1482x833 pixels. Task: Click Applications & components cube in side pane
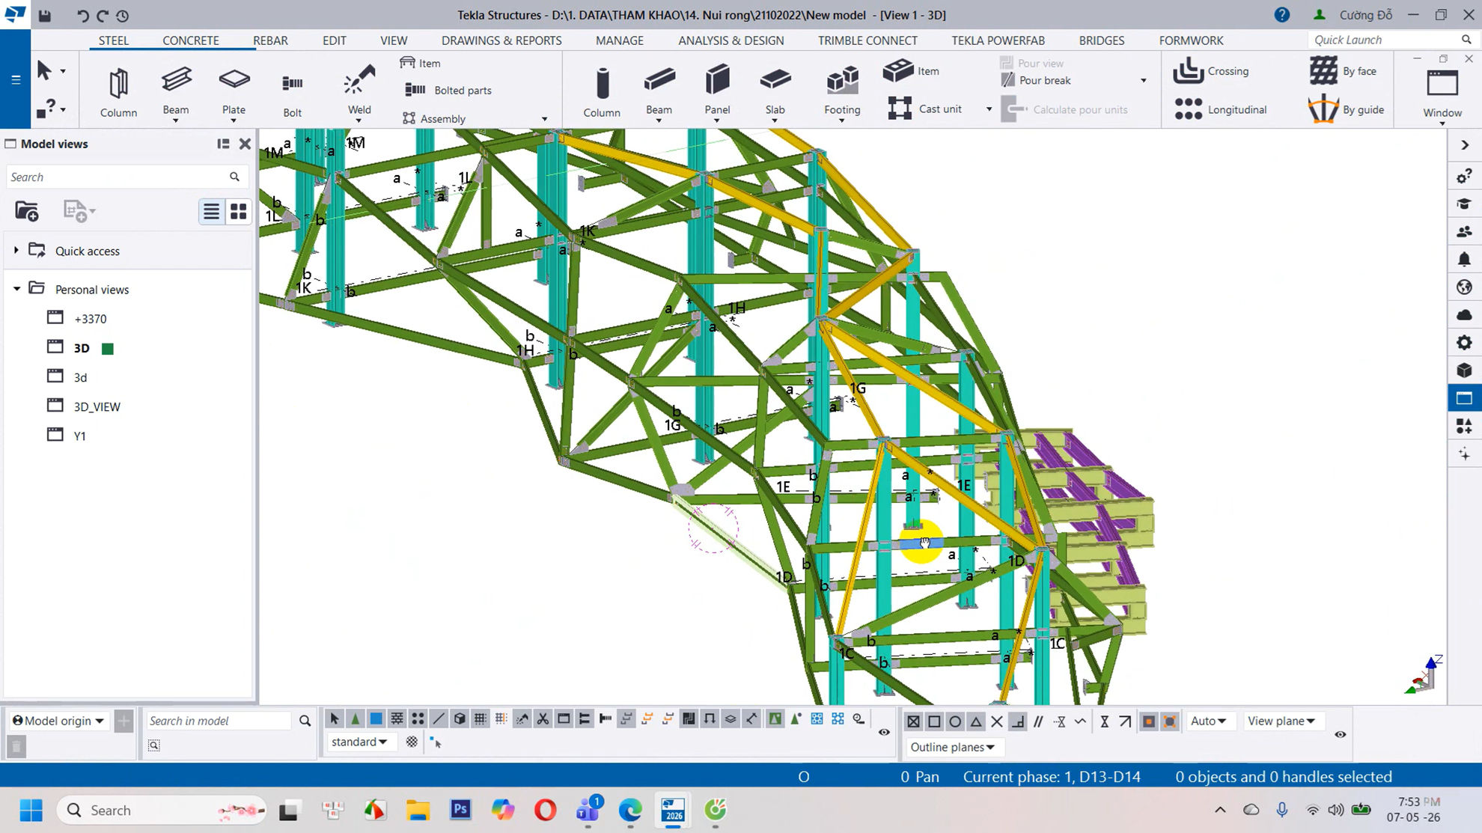click(1465, 370)
